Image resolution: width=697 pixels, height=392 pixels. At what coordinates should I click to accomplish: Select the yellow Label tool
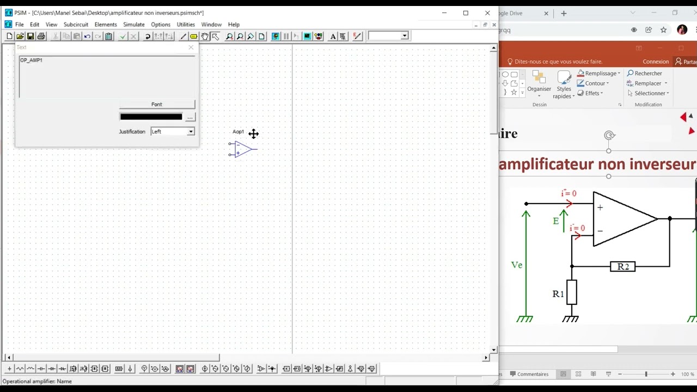pos(194,36)
